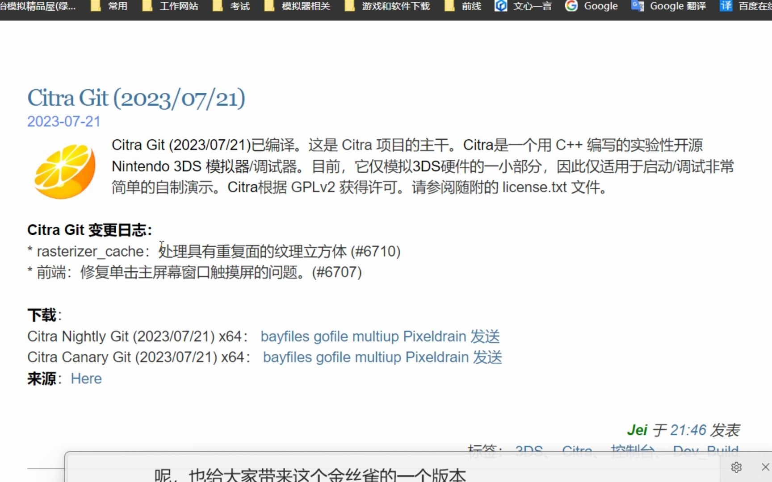Open the source Here link
This screenshot has height=482, width=772.
86,379
